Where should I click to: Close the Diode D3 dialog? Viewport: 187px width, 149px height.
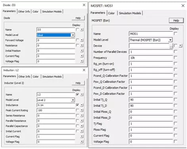pos(84,5)
